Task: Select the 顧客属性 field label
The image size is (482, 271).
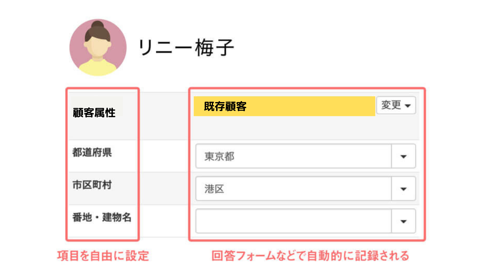Action: (x=94, y=113)
